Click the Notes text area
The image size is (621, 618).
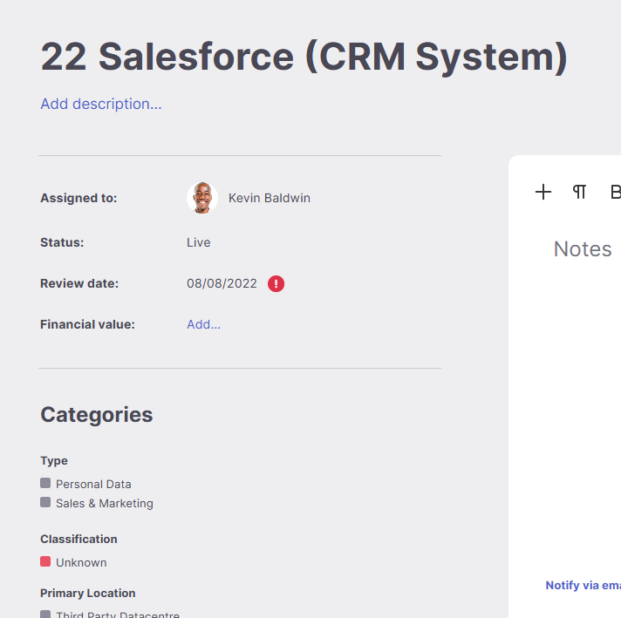(x=583, y=249)
